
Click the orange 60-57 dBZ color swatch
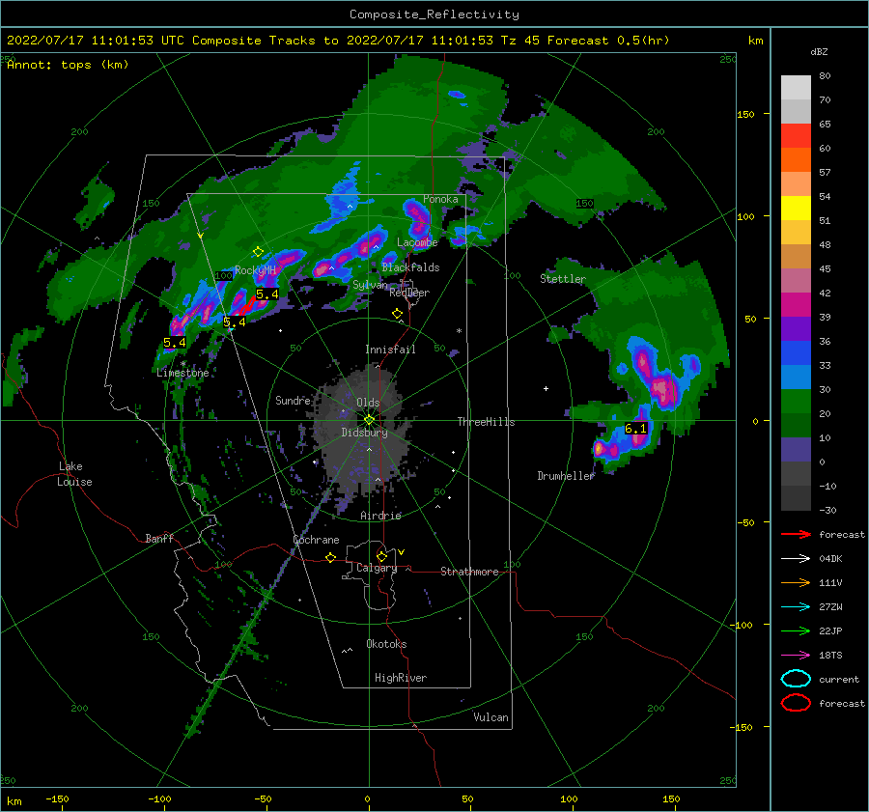click(796, 160)
